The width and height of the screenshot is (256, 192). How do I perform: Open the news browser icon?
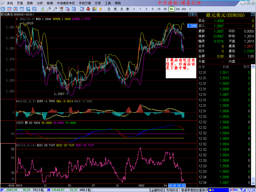click(x=28, y=9)
